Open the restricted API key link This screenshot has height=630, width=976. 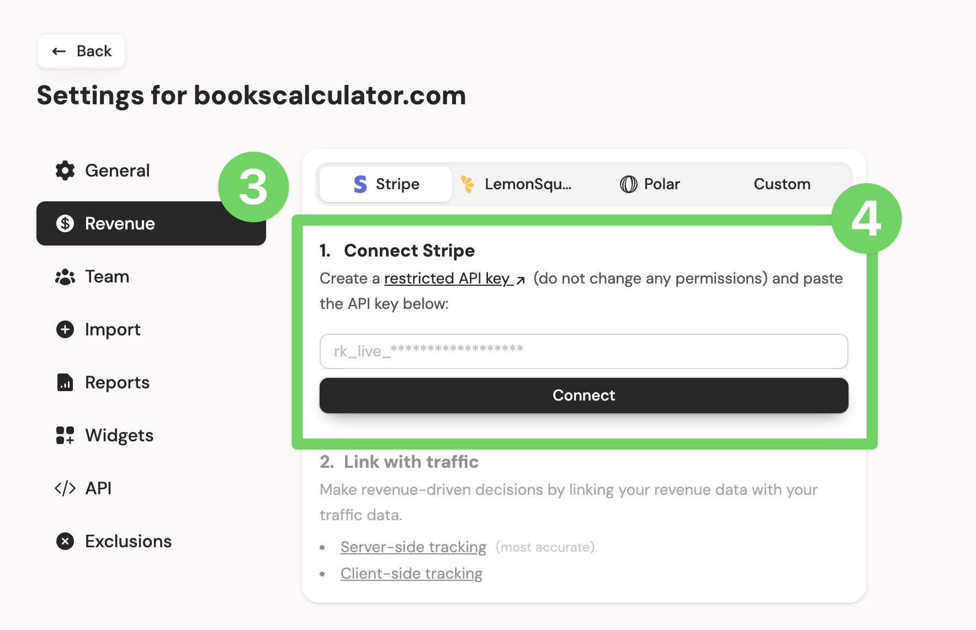click(447, 279)
